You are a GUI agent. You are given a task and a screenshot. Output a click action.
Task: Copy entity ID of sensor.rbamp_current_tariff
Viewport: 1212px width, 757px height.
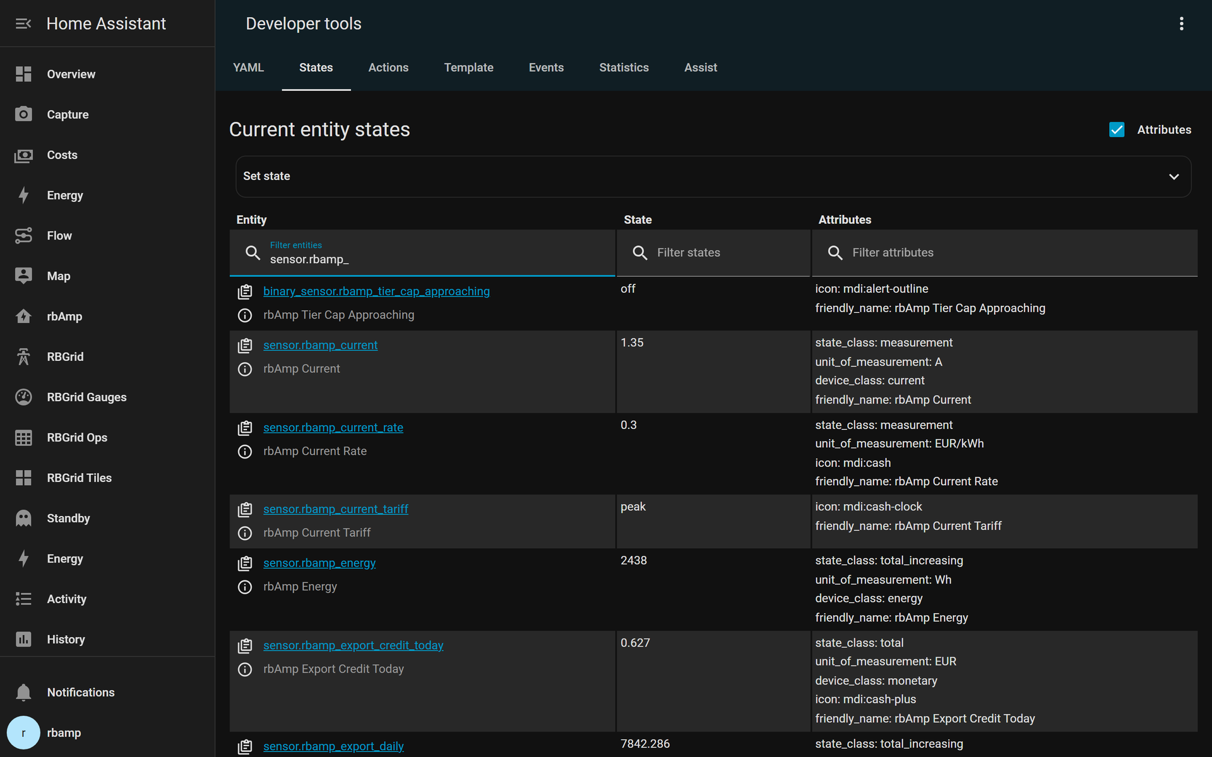245,509
